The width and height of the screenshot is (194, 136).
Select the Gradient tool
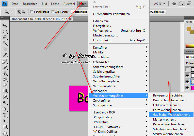click(x=5, y=91)
